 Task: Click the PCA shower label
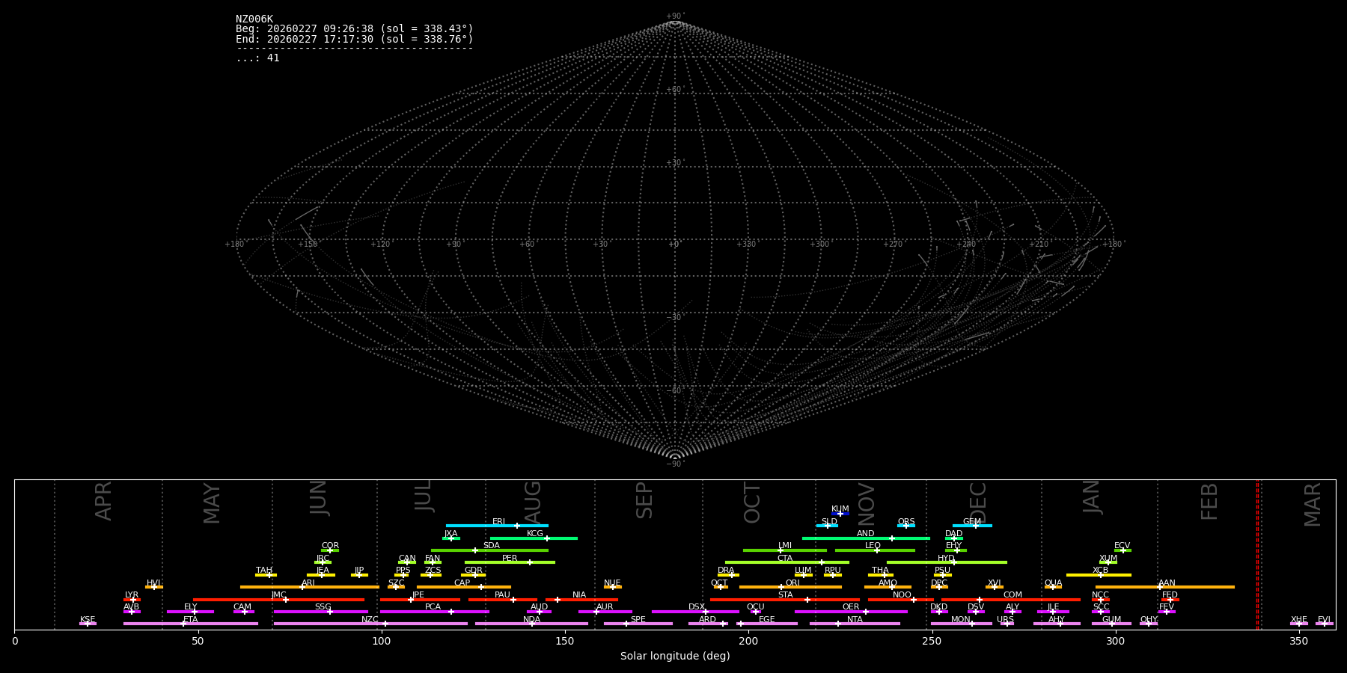(433, 607)
